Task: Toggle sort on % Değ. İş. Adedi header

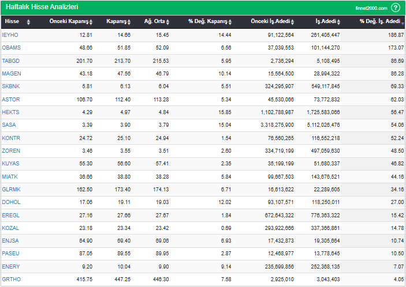Action: 380,21
